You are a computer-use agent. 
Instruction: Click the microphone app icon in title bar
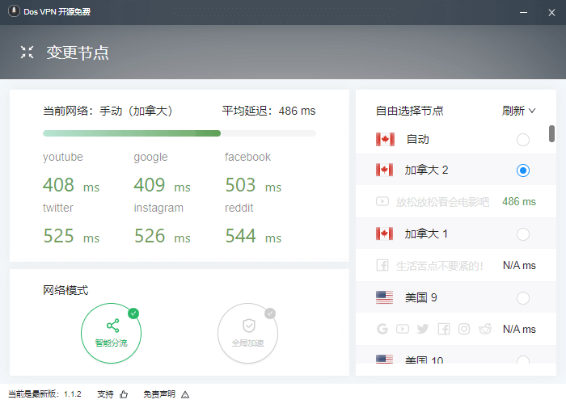pyautogui.click(x=14, y=12)
